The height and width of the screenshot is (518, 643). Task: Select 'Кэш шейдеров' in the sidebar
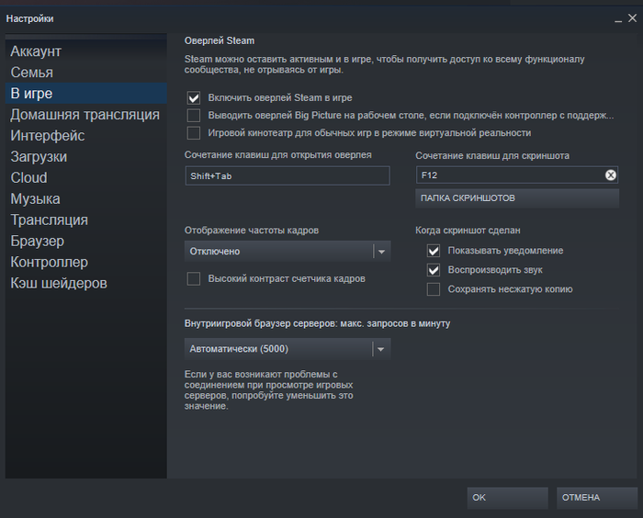point(59,284)
